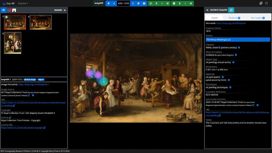Click the Creation Period value 1818

(208, 31)
